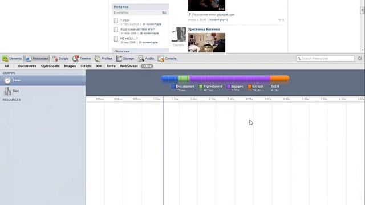Screen dimensions: 365x205
Task: Open the Elements panel icon
Action: coord(5,59)
